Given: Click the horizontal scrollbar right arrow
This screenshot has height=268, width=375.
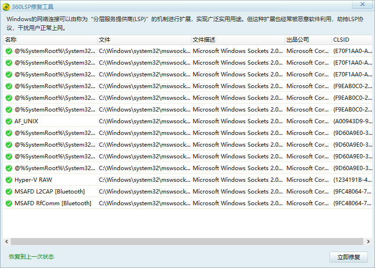Looking at the screenshot, I should (368, 241).
